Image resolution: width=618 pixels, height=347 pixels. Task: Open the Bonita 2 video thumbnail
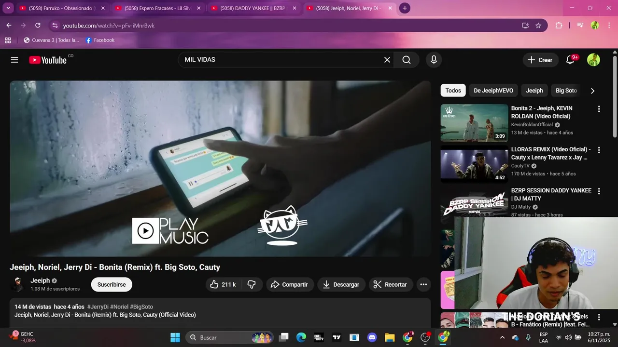474,123
